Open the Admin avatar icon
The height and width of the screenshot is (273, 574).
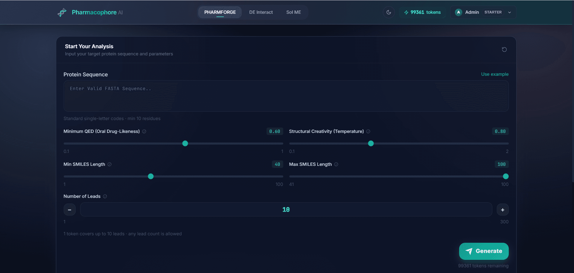click(x=458, y=12)
